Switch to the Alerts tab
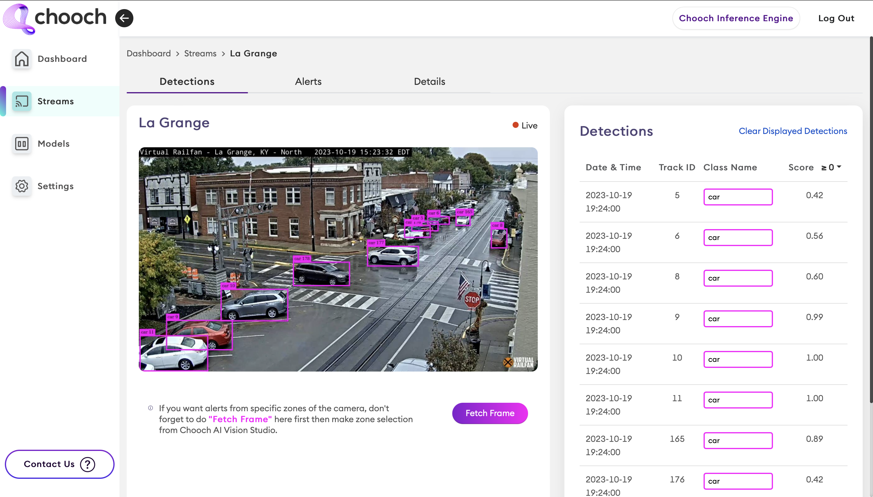Screen dimensions: 873x497 pos(308,82)
